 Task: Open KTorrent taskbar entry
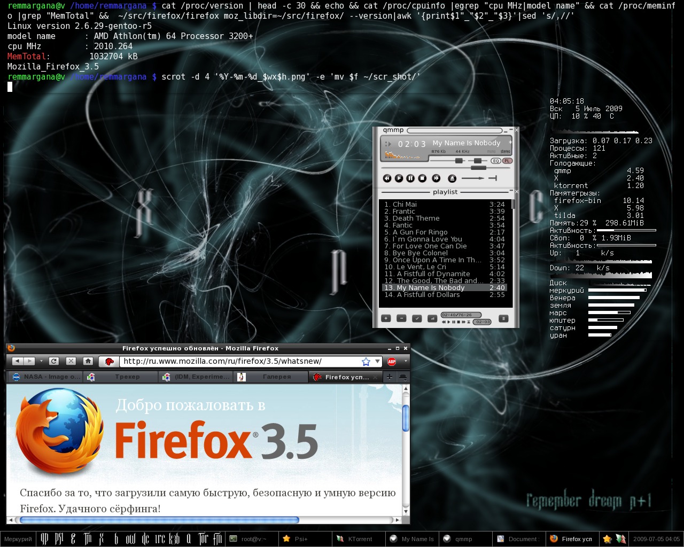pyautogui.click(x=358, y=539)
